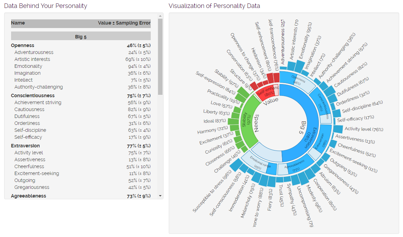The height and width of the screenshot is (237, 403).
Task: Click the Conscientiousness (76%) chart arc
Action: coord(322,106)
